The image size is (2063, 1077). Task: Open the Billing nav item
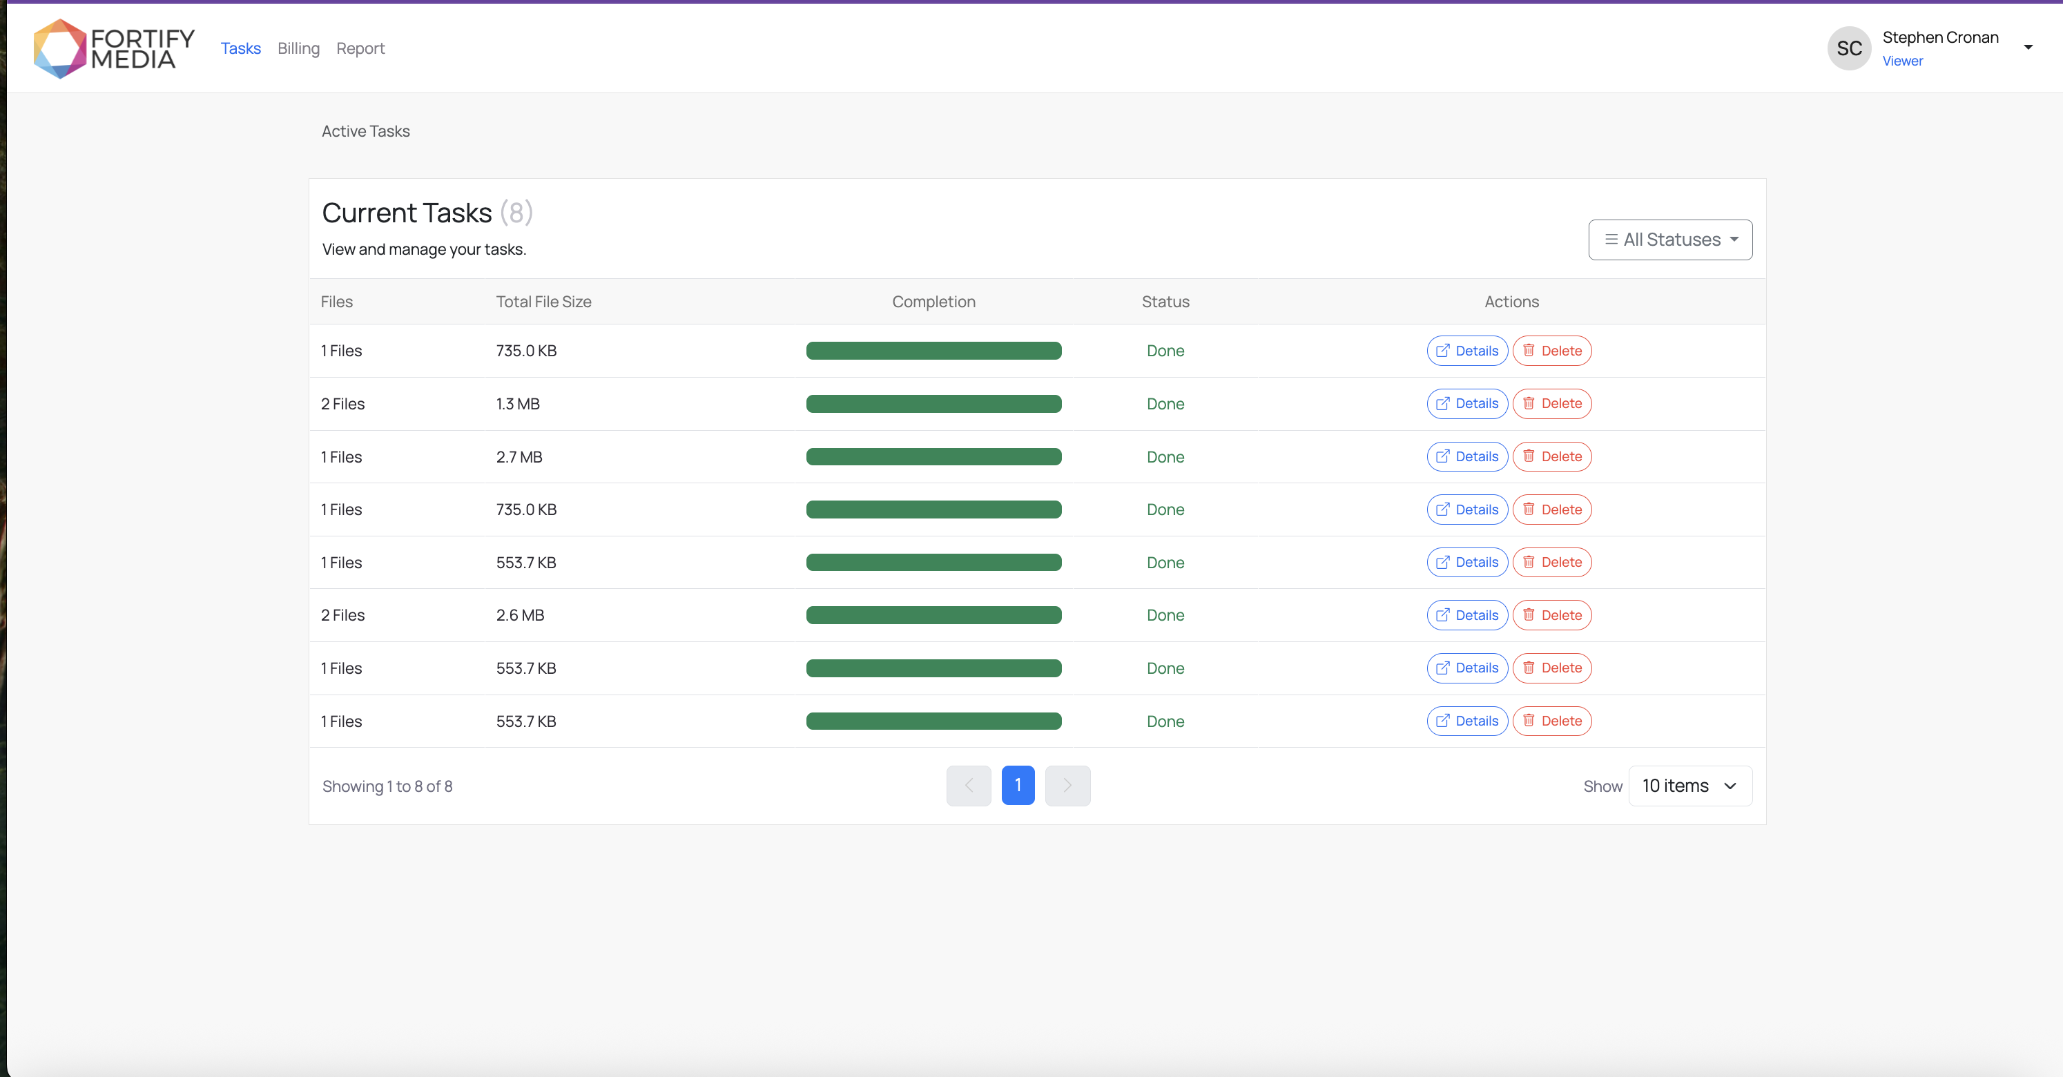[299, 49]
